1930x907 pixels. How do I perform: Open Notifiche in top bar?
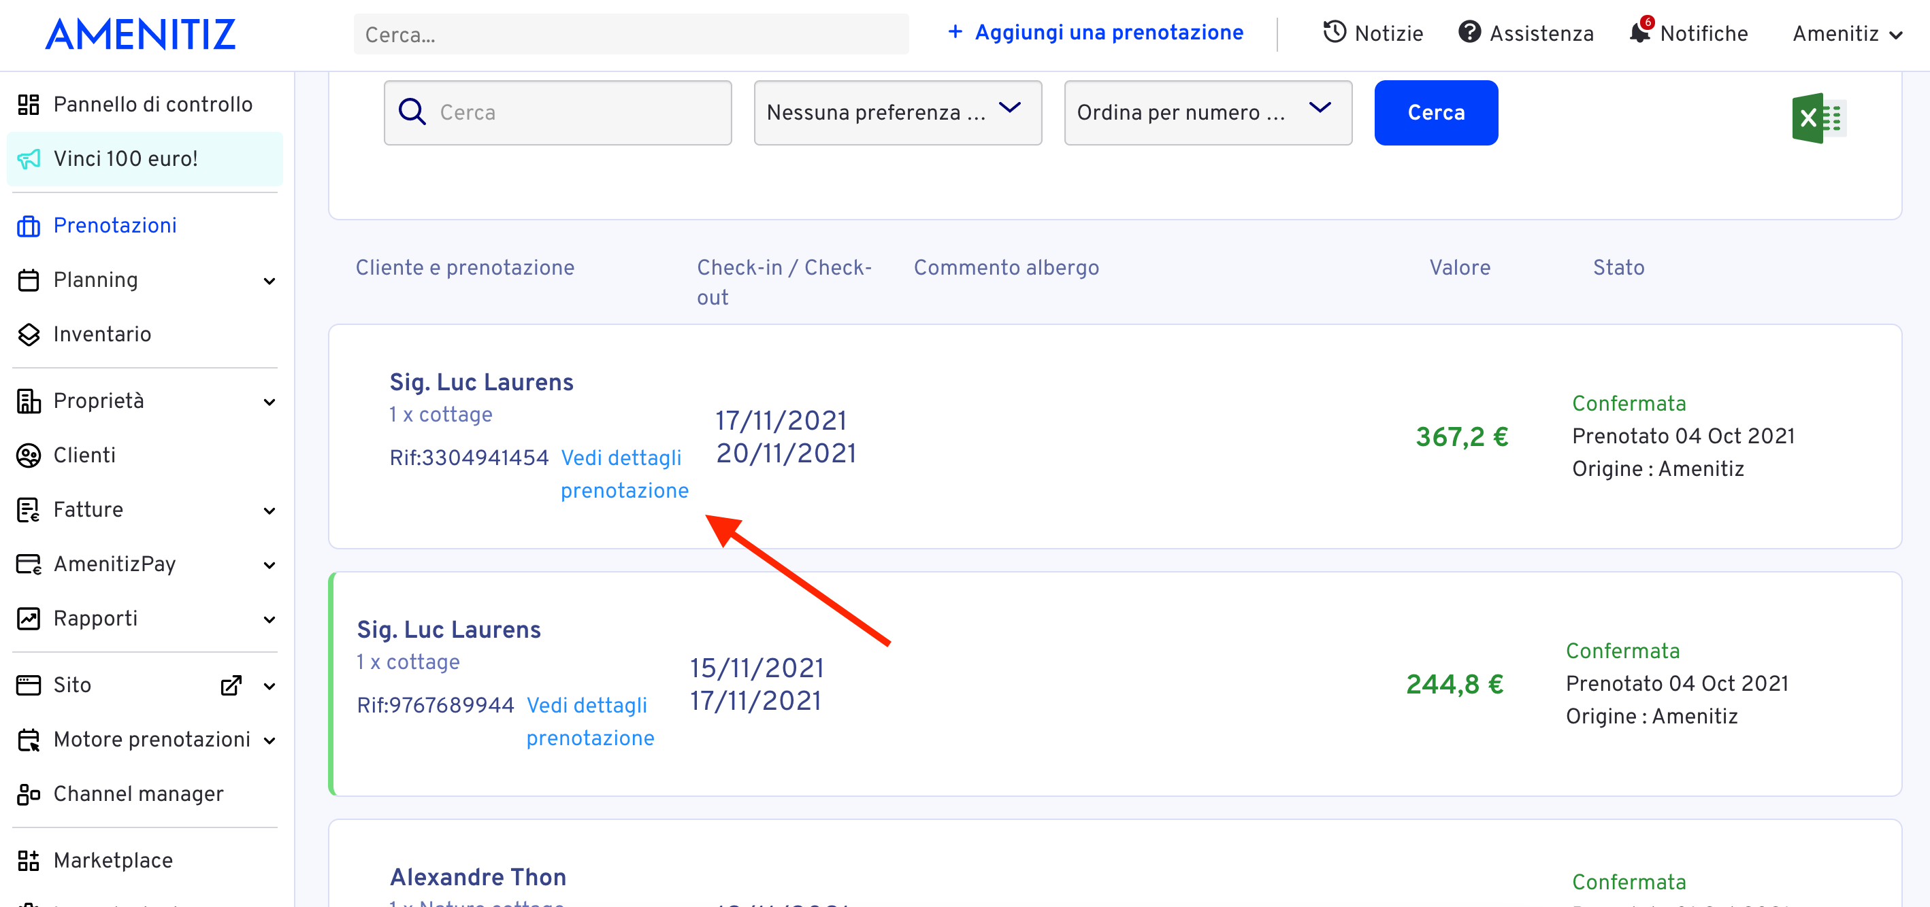[x=1688, y=33]
